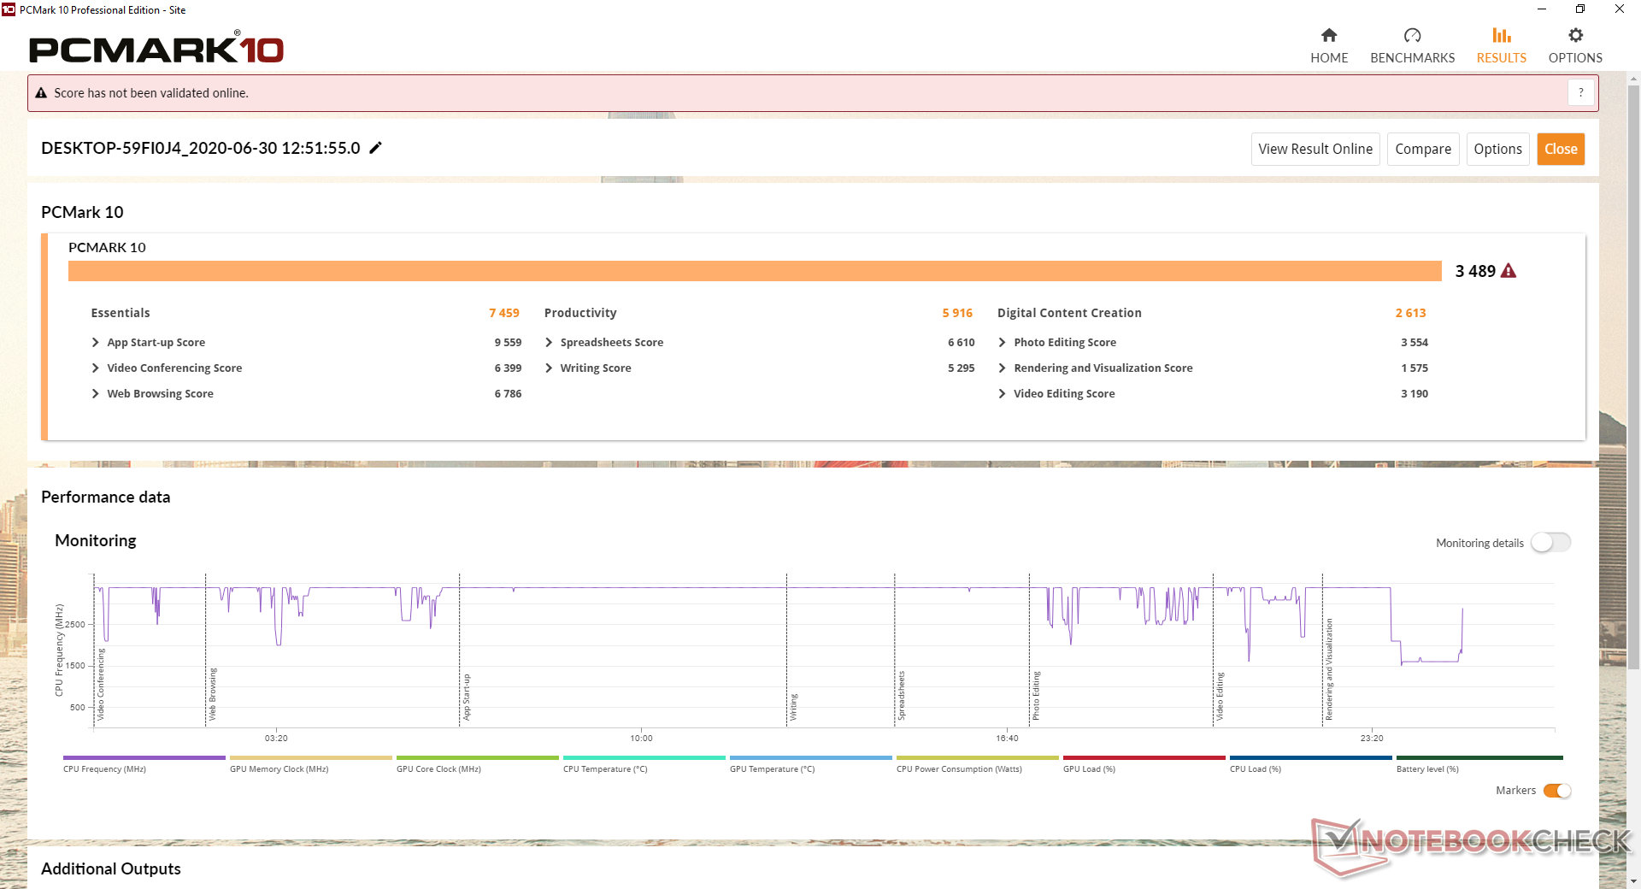Click the Essentials score 7 459
This screenshot has width=1641, height=889.
pos(504,313)
